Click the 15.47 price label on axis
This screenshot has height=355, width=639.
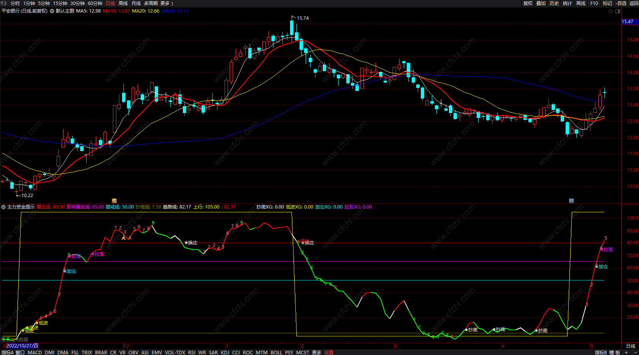628,22
